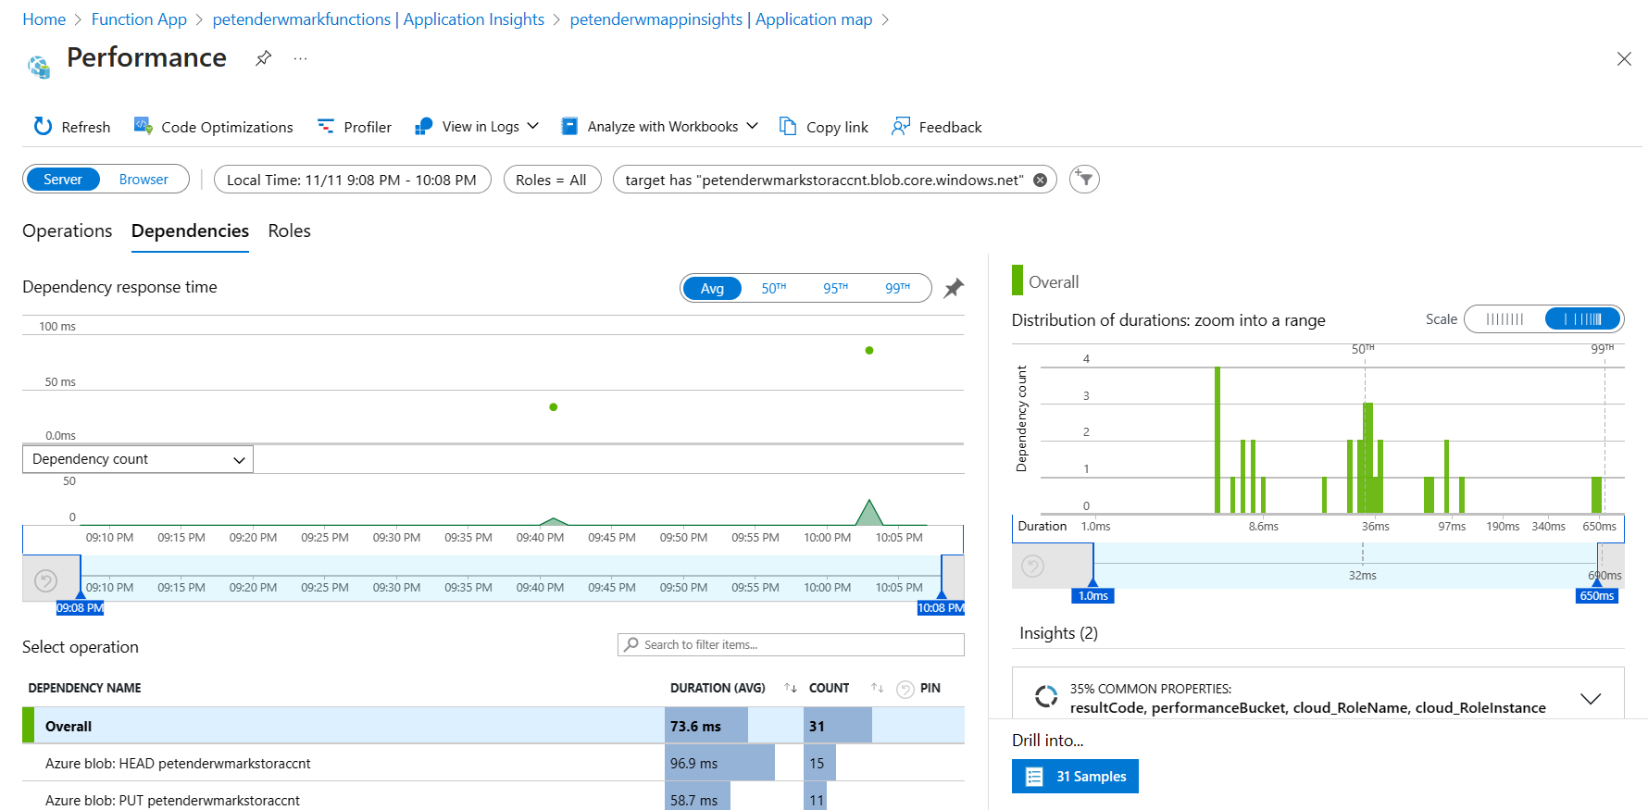The image size is (1648, 810).
Task: Switch to the Browser view
Action: [x=144, y=180]
